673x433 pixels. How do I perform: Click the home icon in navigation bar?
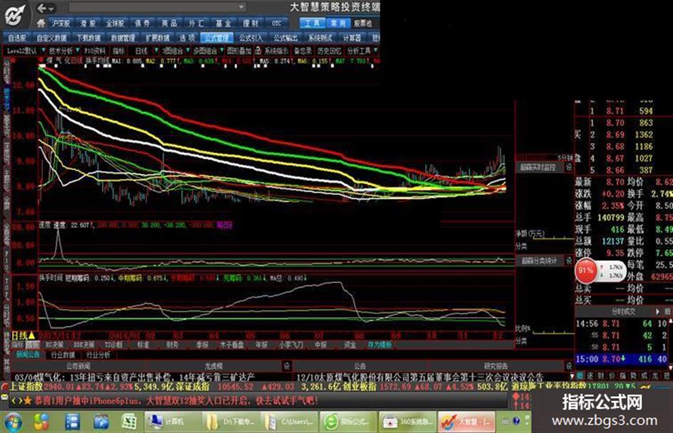(x=41, y=23)
